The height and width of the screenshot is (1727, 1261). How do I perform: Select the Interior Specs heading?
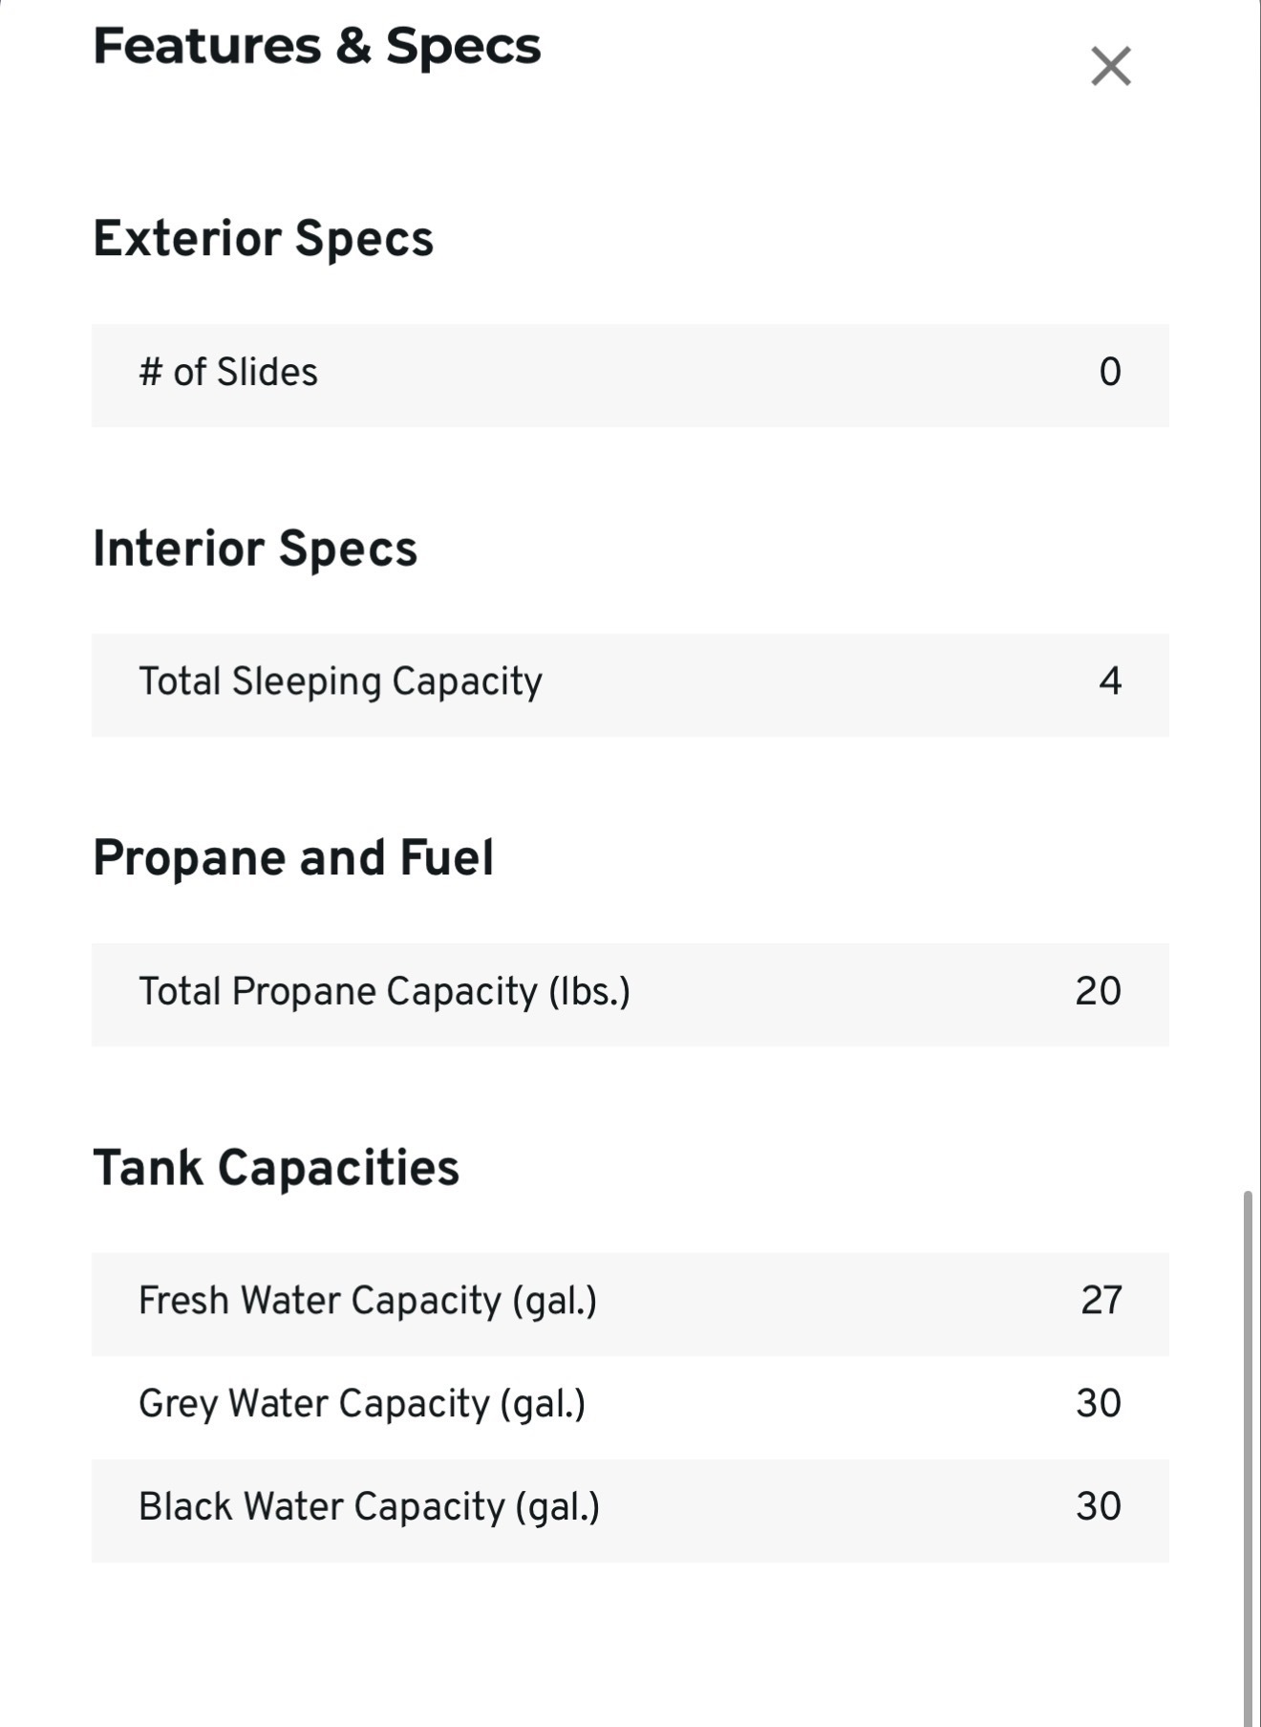click(255, 549)
